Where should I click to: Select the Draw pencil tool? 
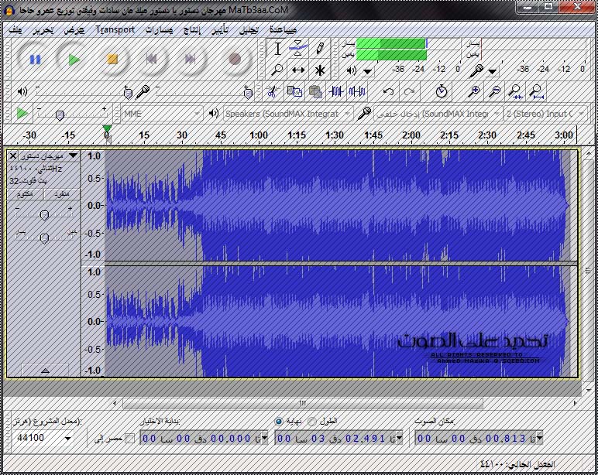[319, 49]
